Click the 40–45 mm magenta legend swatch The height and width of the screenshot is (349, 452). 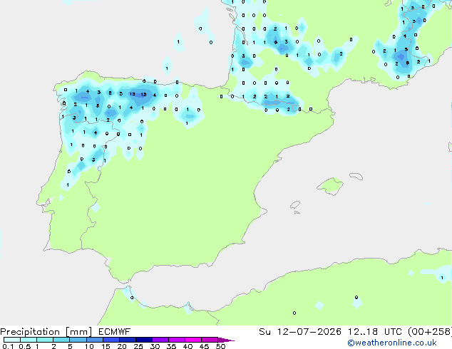click(193, 340)
